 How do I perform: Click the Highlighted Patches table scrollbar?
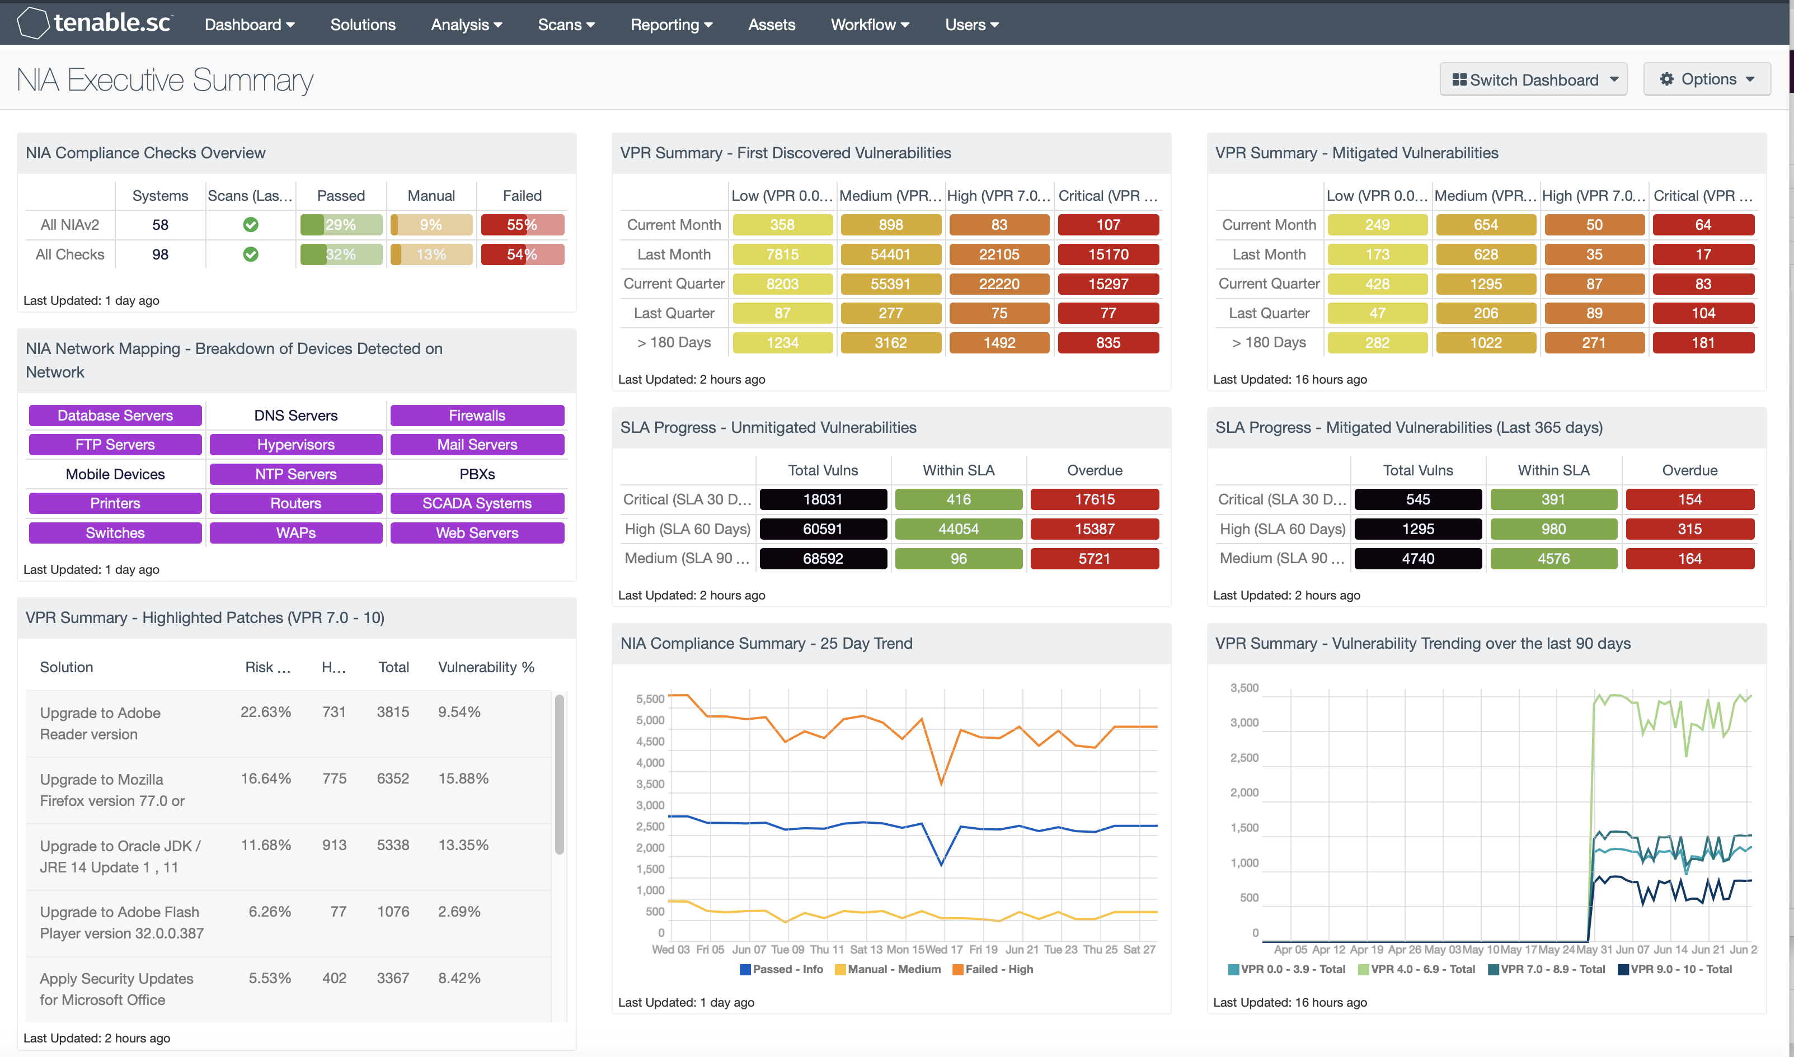tap(559, 774)
